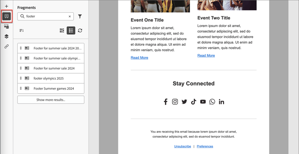
Task: Select Footer Summer games 2024 fragment
Action: coord(51,88)
